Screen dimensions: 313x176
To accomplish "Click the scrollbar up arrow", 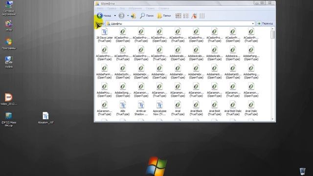I will (x=272, y=29).
